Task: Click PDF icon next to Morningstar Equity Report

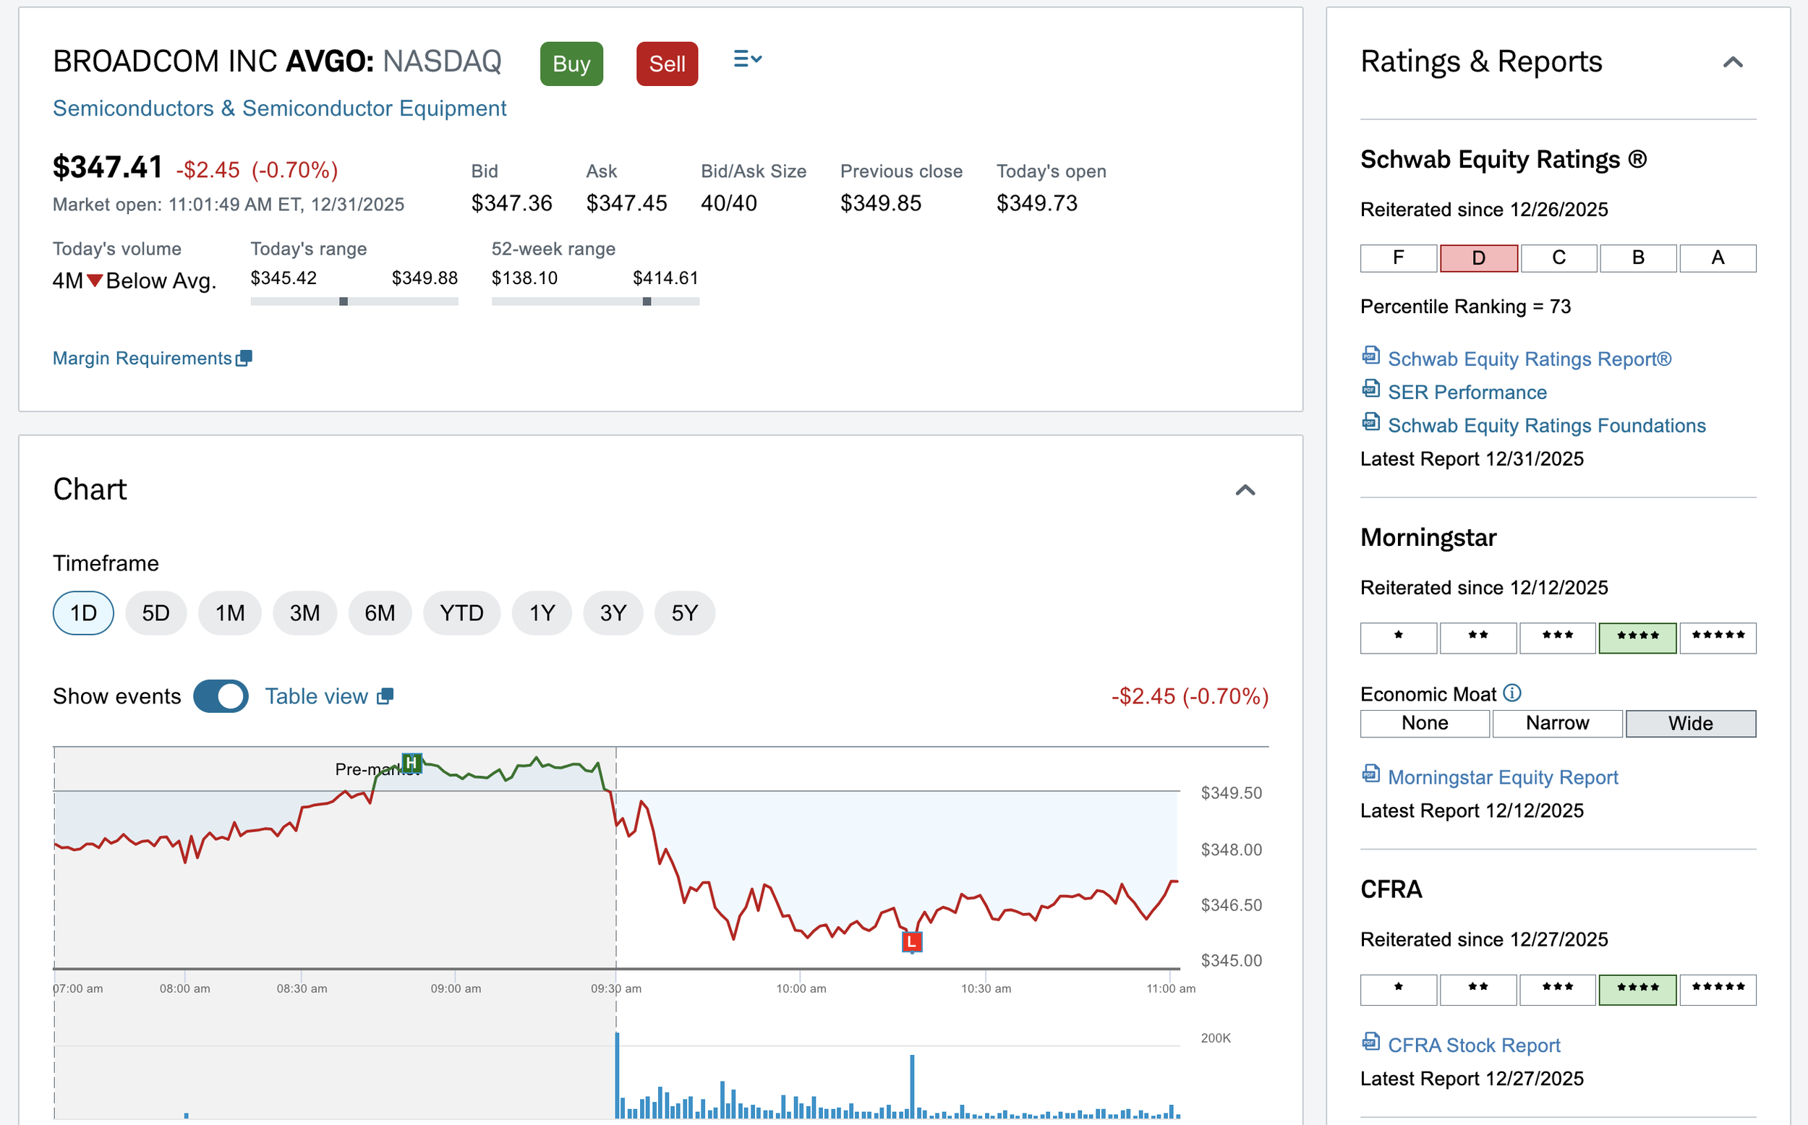Action: coord(1370,774)
